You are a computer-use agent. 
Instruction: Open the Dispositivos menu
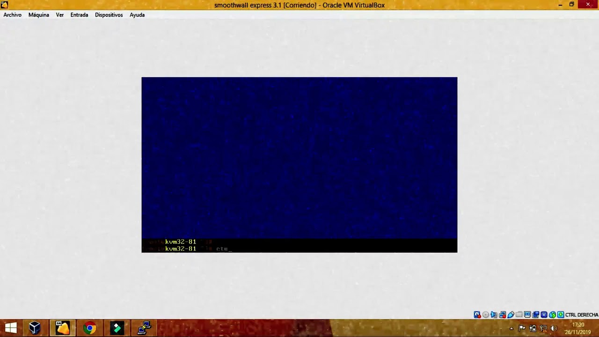coord(109,15)
